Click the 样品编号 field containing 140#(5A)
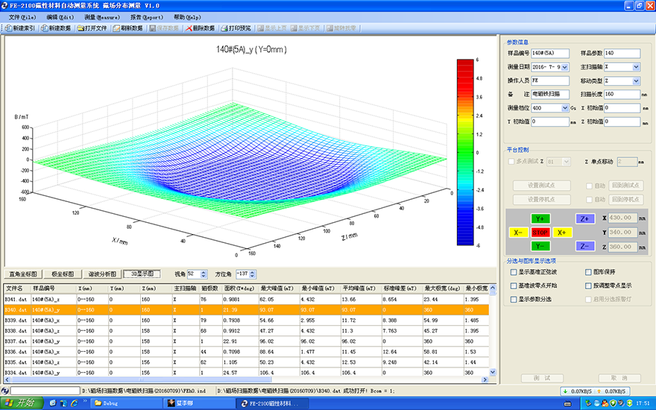Screen dimensions: 656x410 [550, 53]
